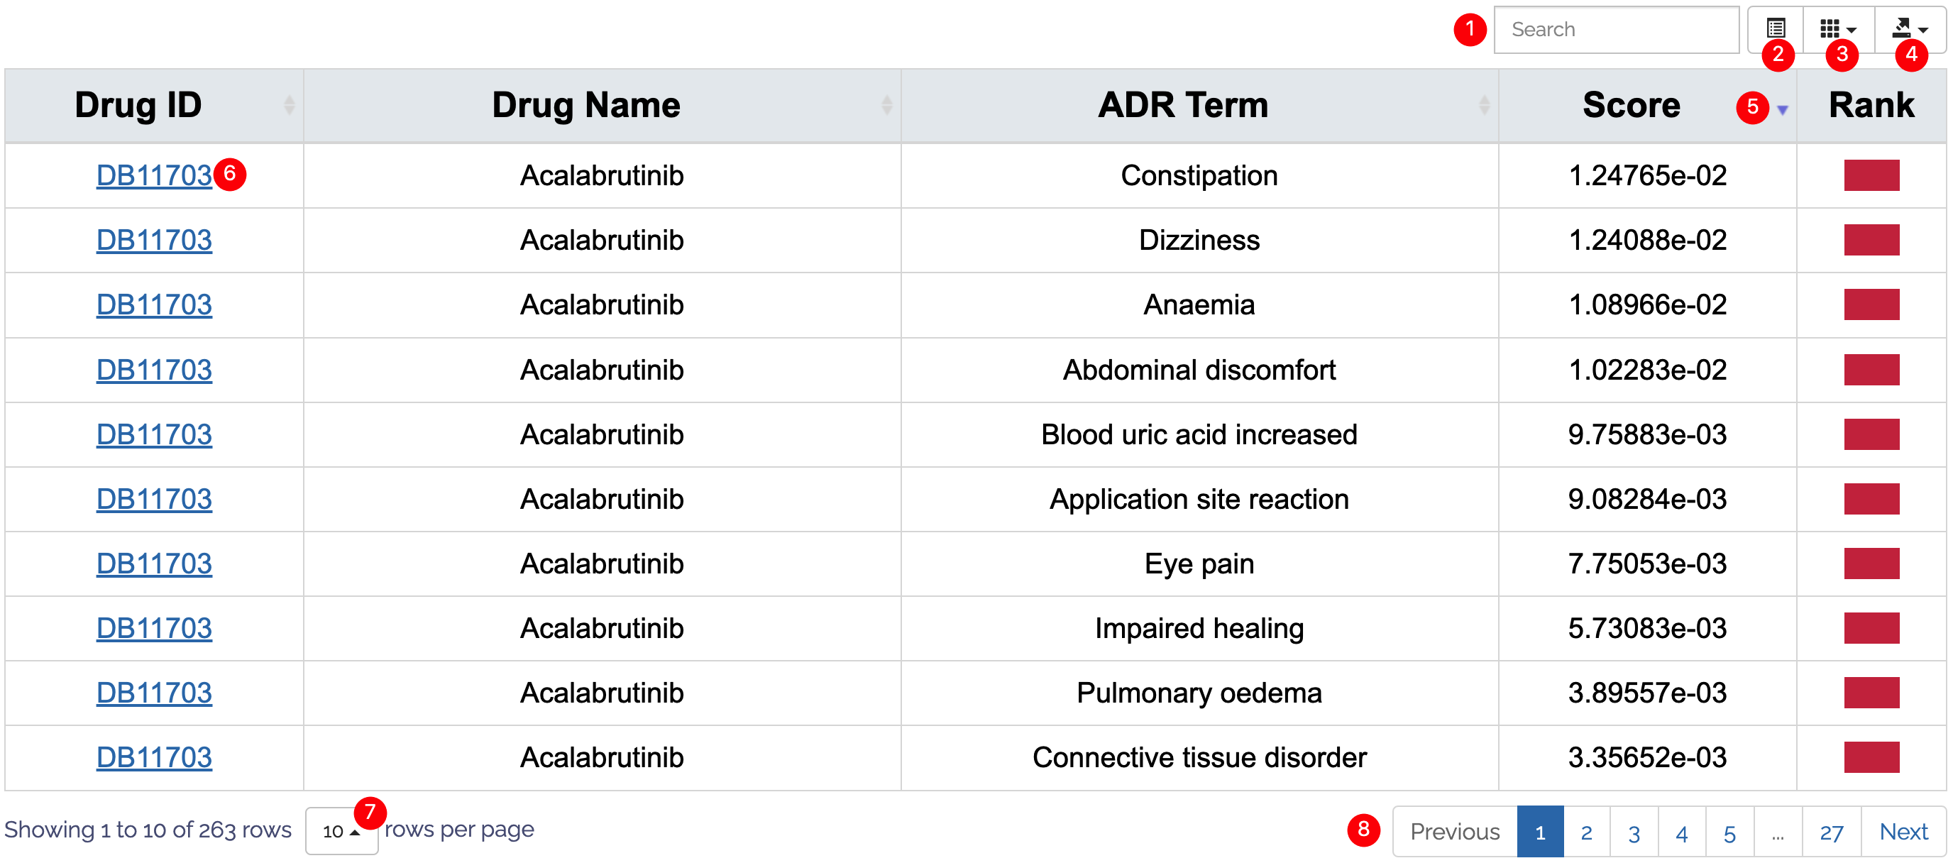Viewport: 1953px width, 863px height.
Task: Click red rank swatch for Pulmonary oedema
Action: tap(1871, 693)
